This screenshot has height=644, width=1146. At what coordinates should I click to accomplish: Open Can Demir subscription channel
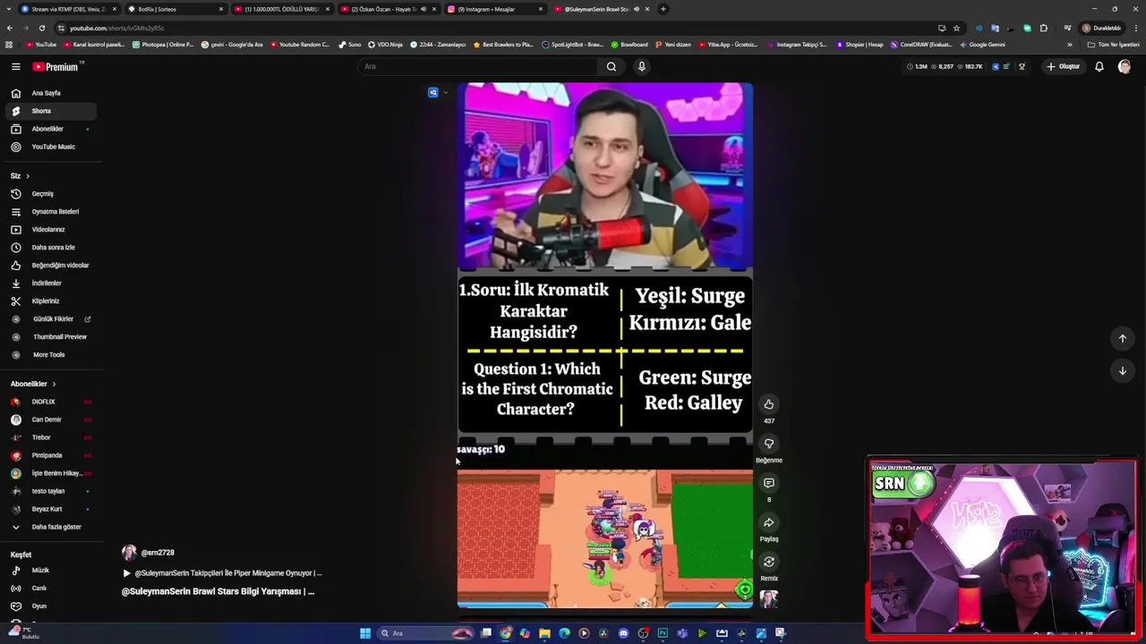tap(50, 419)
